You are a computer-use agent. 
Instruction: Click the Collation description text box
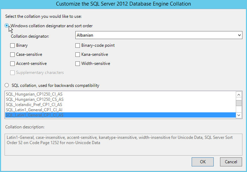[123, 143]
